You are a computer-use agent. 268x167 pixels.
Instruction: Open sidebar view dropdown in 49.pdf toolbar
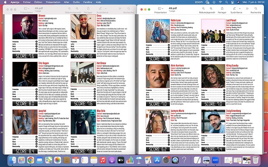point(160,8)
